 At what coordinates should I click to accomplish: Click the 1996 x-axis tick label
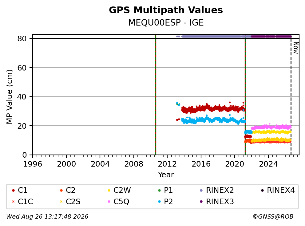tap(33, 164)
